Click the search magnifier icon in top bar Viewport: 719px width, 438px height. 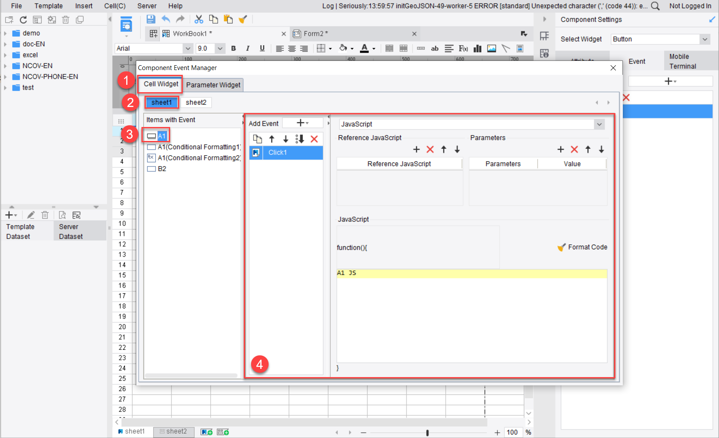click(655, 6)
